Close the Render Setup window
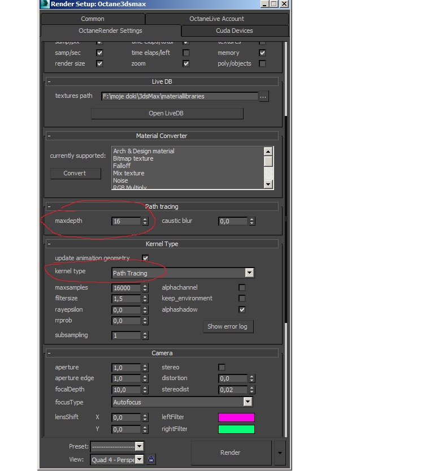The image size is (434, 474). [x=284, y=3]
